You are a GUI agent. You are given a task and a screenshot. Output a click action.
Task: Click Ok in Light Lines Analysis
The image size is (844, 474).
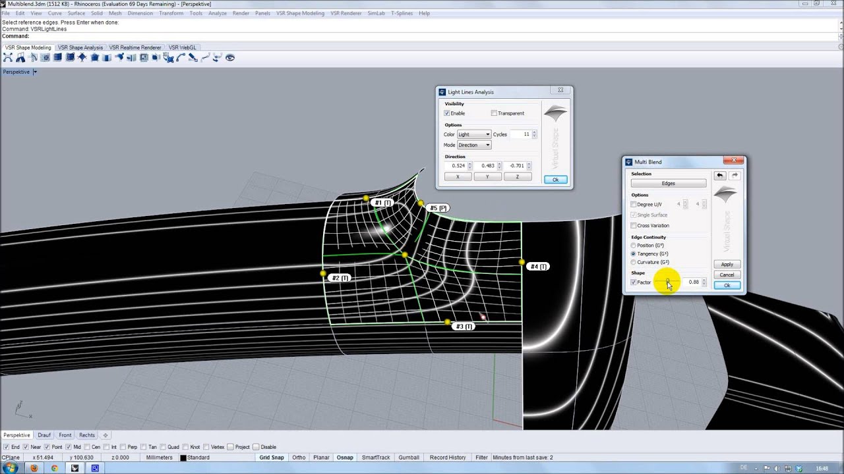(555, 180)
